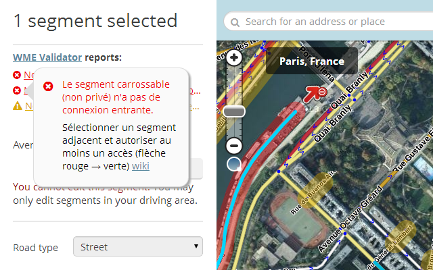Click the red error icon in tooltip

pyautogui.click(x=48, y=86)
